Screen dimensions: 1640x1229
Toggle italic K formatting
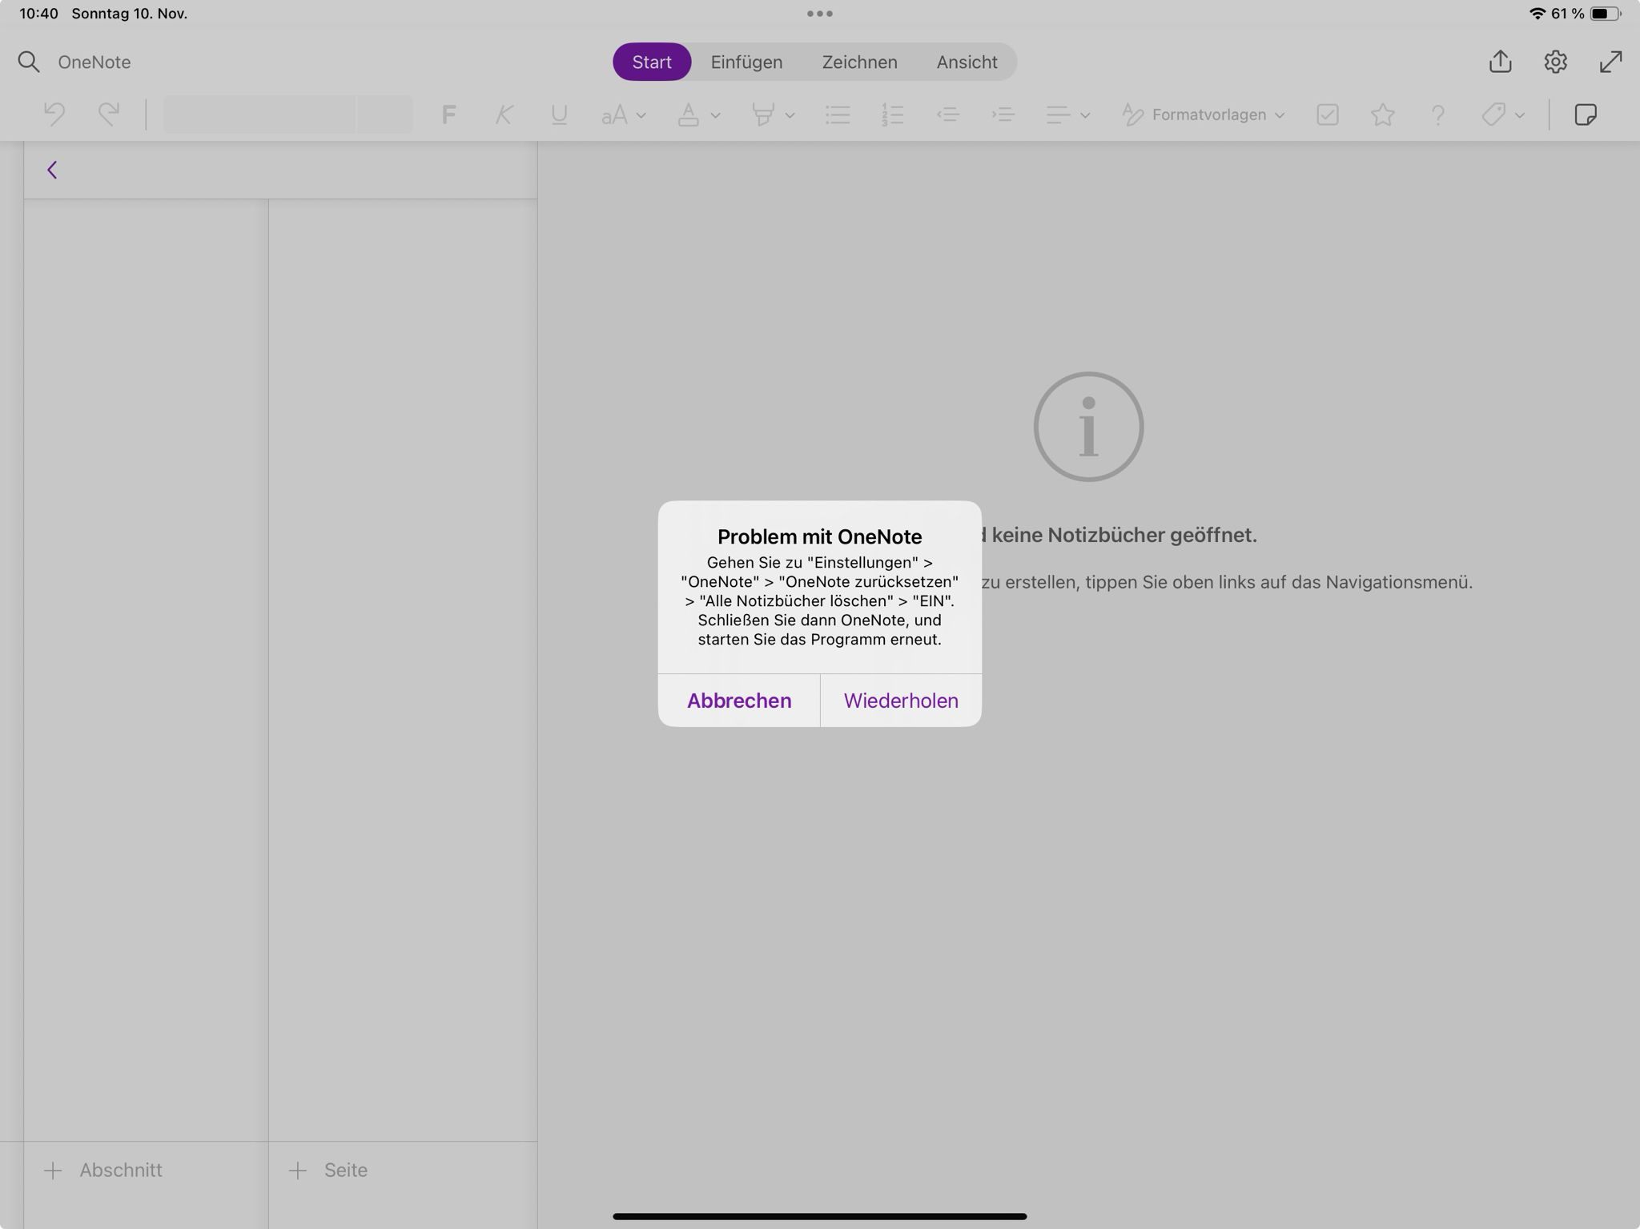(504, 114)
